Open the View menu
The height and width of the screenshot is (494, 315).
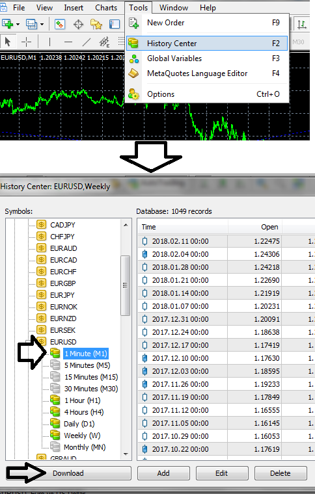44,8
